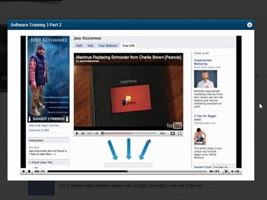This screenshot has width=267, height=200.
Task: Click the Support Scott ad link
Action: tap(203, 167)
